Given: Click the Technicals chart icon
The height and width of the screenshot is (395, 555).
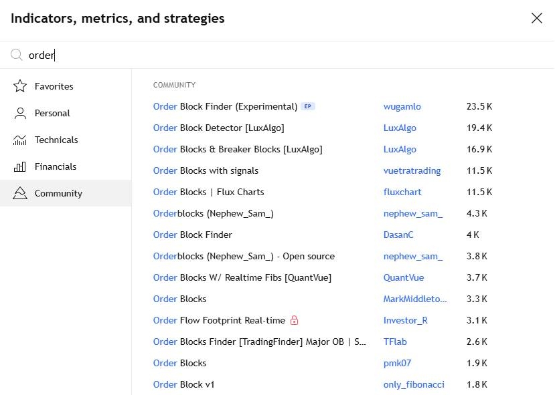Looking at the screenshot, I should [20, 140].
